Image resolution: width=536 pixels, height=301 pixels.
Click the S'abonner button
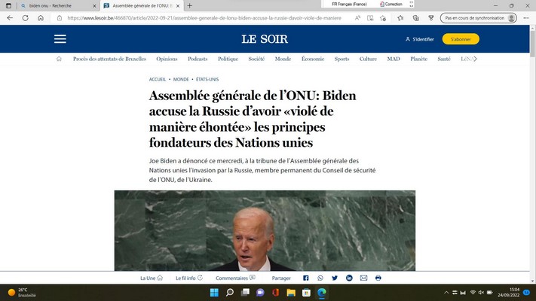click(x=461, y=39)
